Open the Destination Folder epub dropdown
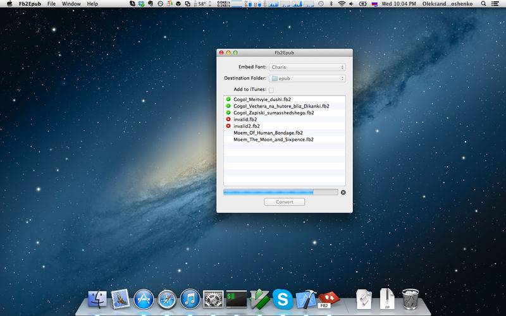Screen dimensions: 506x316 (x=307, y=78)
